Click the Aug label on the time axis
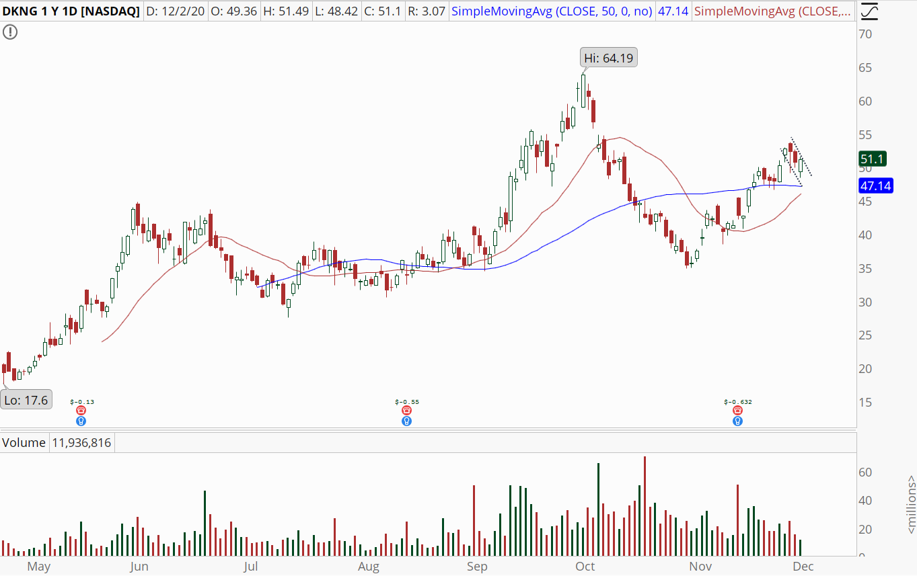This screenshot has height=576, width=917. [x=369, y=567]
